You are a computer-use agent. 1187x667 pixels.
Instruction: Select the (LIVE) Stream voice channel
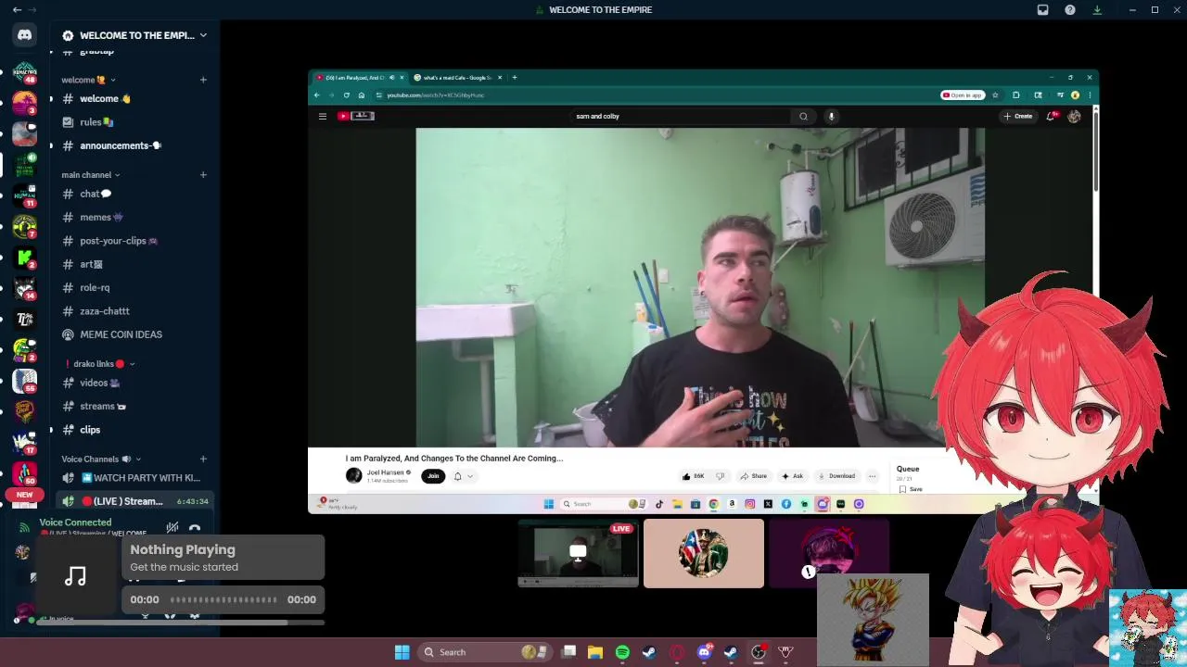(x=134, y=501)
